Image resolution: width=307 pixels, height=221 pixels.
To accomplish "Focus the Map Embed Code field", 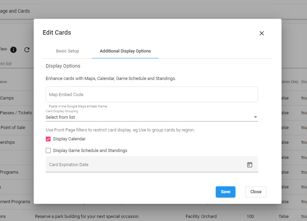I will point(152,94).
